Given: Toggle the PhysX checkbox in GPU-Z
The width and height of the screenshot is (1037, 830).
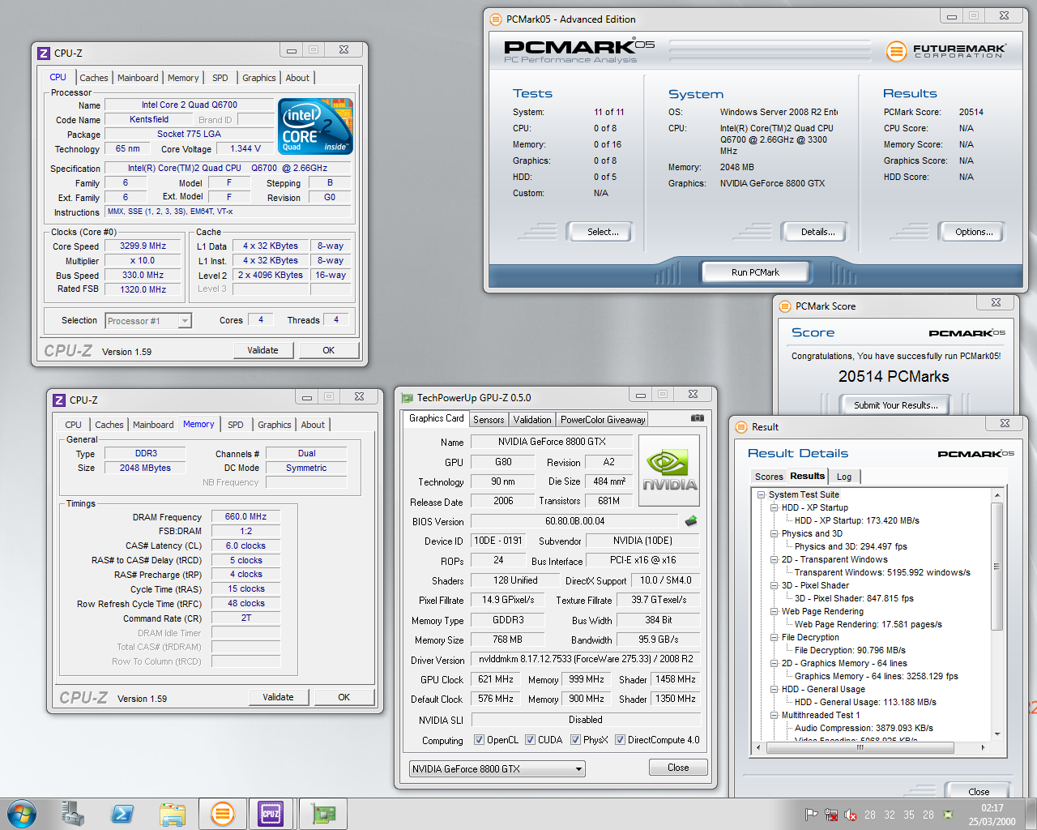Looking at the screenshot, I should tap(575, 740).
